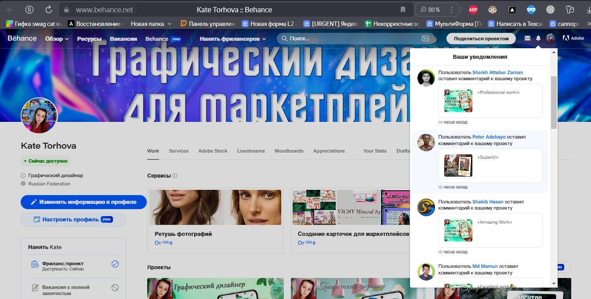The height and width of the screenshot is (299, 591).
Task: Click Md Mamun's avatar in notifications
Action: click(x=426, y=272)
